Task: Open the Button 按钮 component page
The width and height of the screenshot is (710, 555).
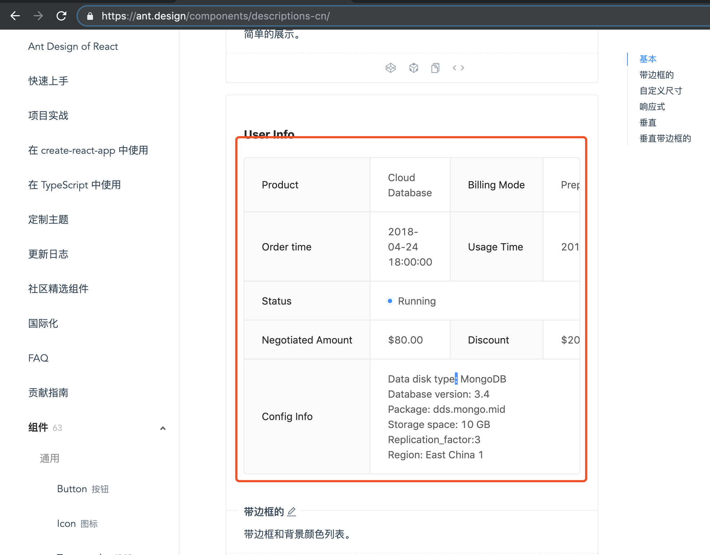Action: 82,489
